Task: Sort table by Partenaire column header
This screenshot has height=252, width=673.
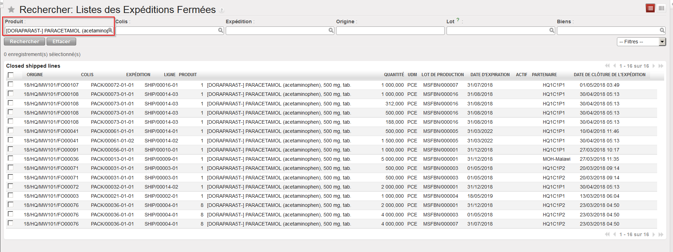Action: [544, 75]
